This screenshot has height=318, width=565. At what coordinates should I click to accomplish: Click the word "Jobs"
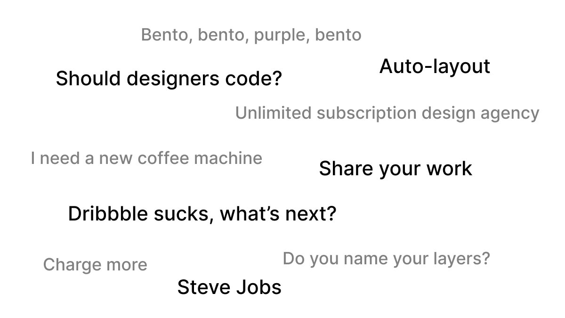(x=261, y=287)
